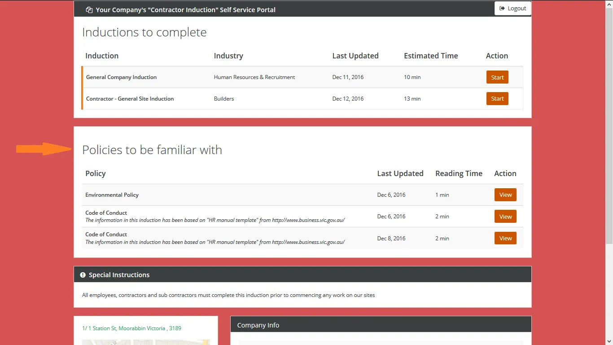Screen dimensions: 613x345
Task: Click the Special Instructions exclamation icon
Action: (x=83, y=275)
